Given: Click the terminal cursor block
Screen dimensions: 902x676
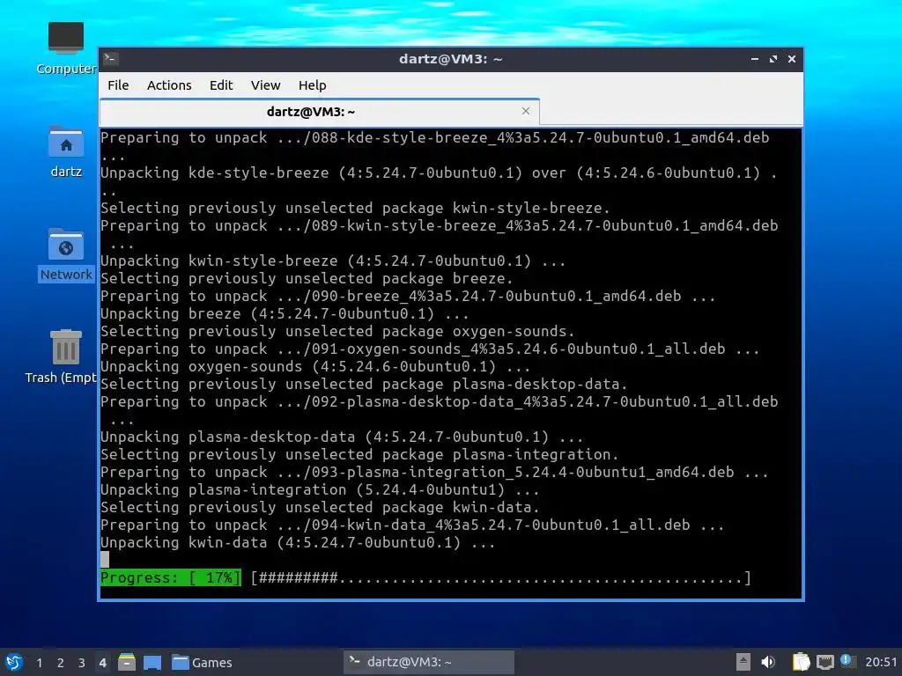Looking at the screenshot, I should [x=105, y=559].
